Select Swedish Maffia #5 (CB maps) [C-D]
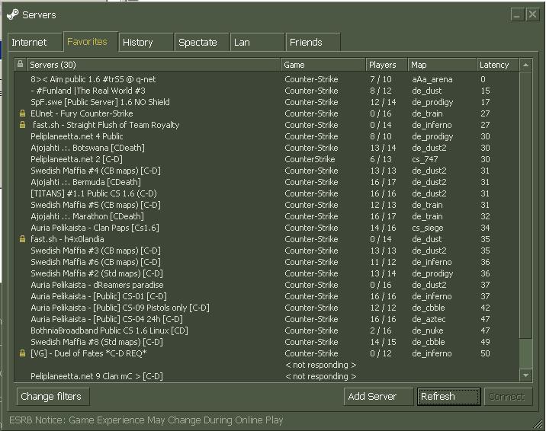The width and height of the screenshot is (546, 431). [267, 205]
